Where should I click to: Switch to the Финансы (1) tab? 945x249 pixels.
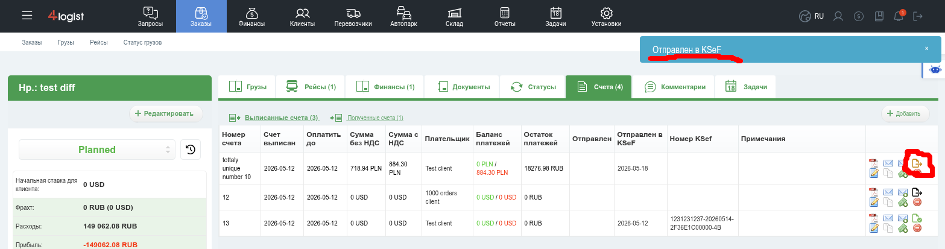tap(385, 87)
